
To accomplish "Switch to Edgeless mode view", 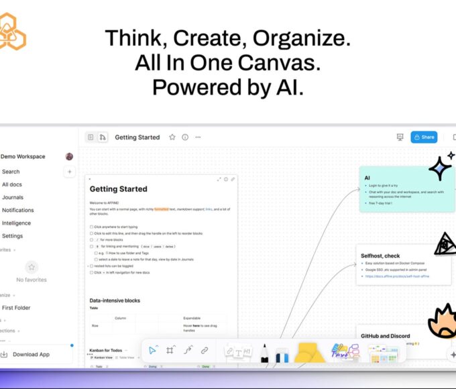I will (x=103, y=137).
